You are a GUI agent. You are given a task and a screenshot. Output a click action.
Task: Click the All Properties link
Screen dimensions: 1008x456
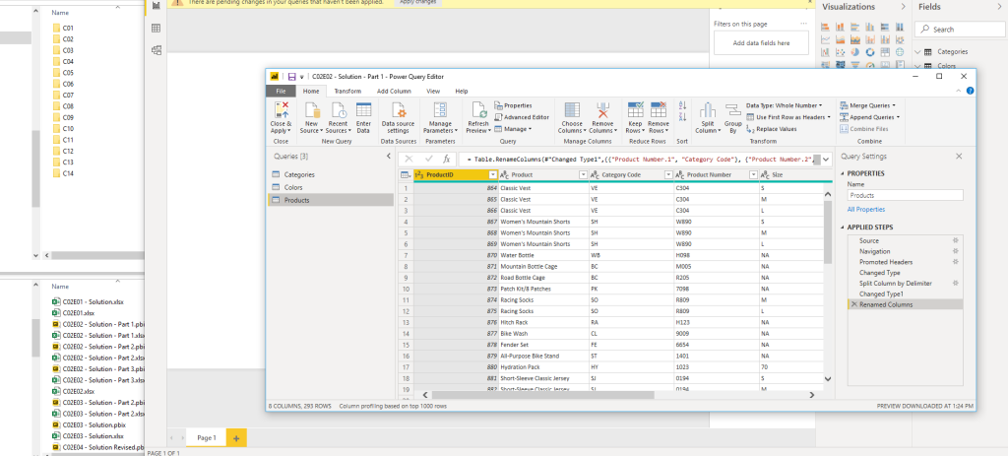(865, 209)
